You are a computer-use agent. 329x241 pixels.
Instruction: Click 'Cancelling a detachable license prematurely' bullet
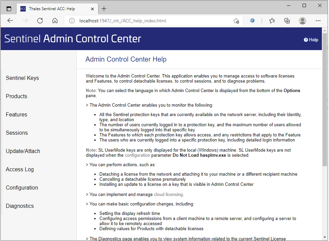142,179
